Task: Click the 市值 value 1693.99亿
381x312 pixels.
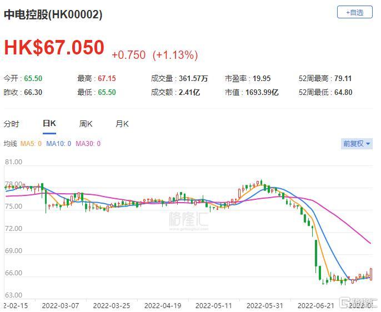Action: 262,92
